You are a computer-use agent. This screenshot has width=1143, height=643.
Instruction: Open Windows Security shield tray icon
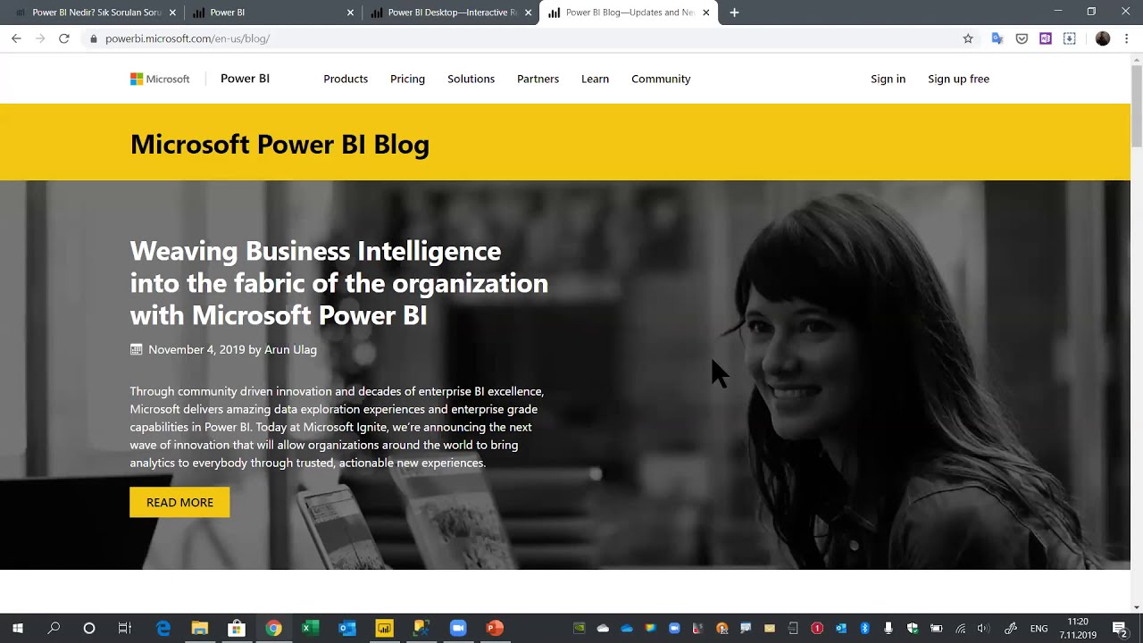pyautogui.click(x=912, y=629)
